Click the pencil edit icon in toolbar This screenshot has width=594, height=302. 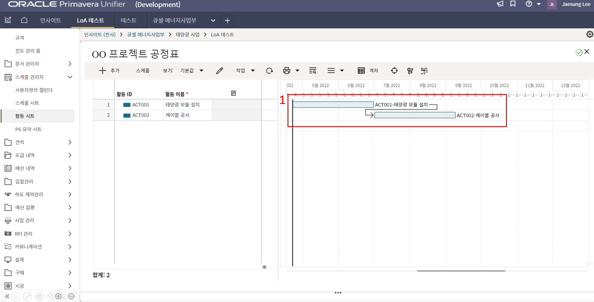click(x=219, y=71)
